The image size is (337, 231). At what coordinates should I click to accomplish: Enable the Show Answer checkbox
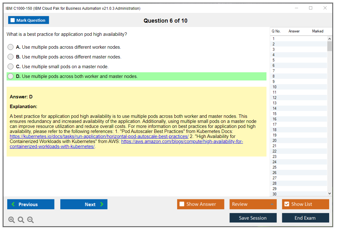(182, 204)
